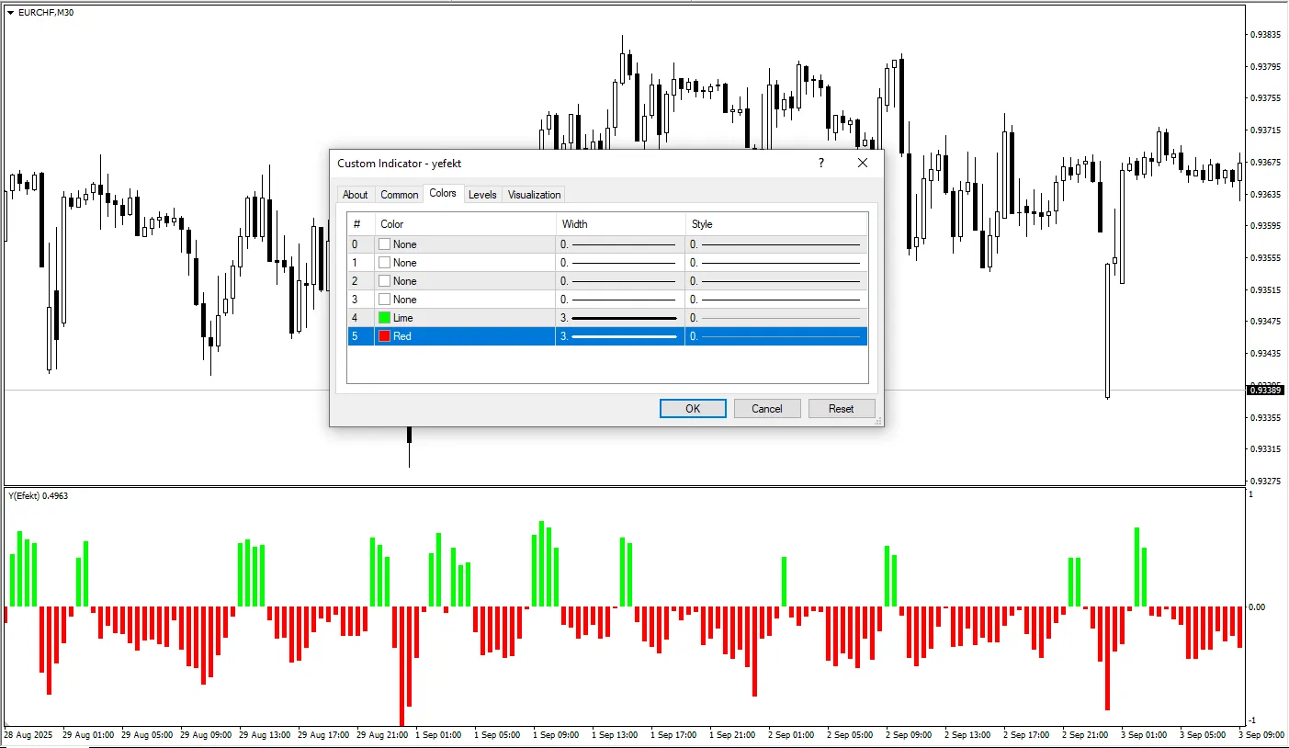
Task: Click the OK button
Action: point(693,409)
